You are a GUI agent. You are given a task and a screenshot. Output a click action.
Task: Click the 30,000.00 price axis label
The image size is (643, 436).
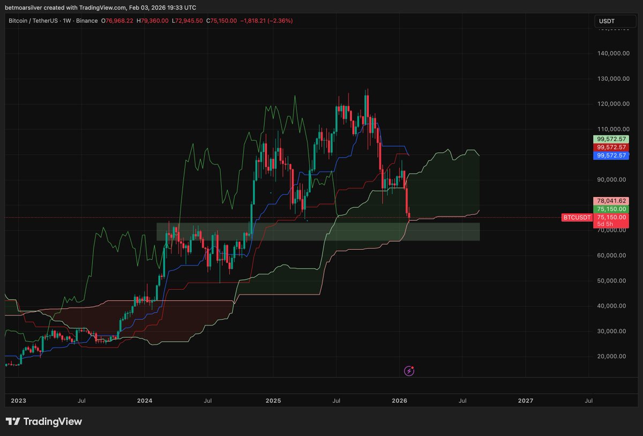click(x=611, y=331)
